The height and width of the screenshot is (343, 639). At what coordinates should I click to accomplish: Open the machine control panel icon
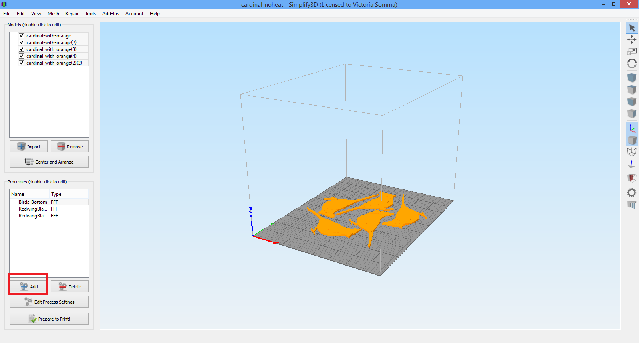click(x=632, y=205)
